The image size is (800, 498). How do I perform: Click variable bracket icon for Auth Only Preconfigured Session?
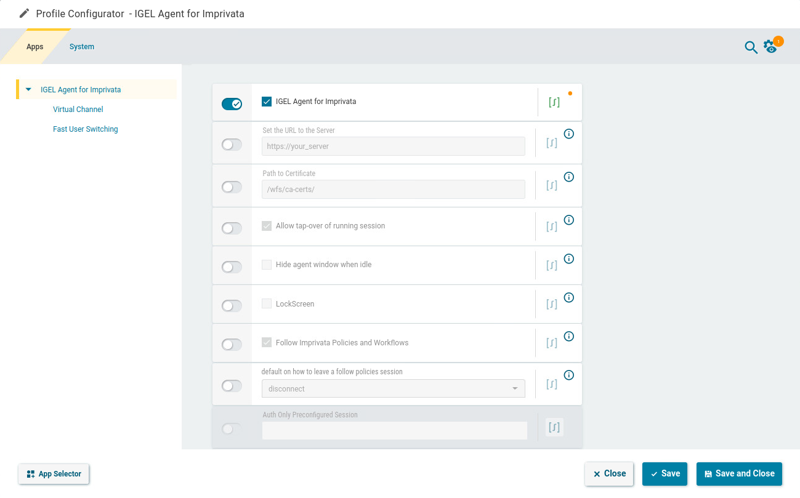click(x=554, y=427)
